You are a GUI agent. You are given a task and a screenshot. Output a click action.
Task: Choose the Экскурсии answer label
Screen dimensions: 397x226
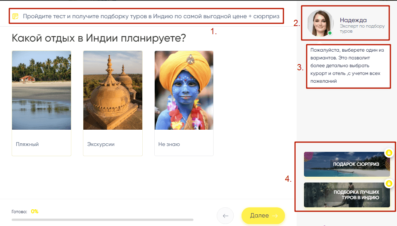click(101, 144)
